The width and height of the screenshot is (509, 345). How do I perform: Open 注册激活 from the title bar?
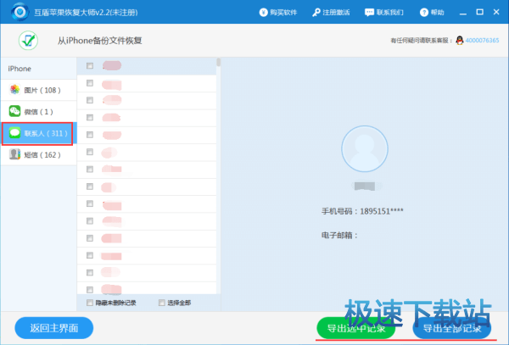(x=331, y=13)
